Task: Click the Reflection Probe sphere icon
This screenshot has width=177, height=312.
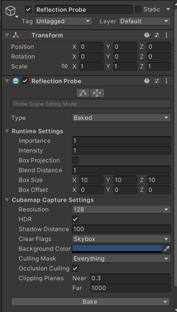Action: click(16, 81)
